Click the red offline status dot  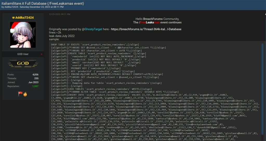(x=41, y=54)
